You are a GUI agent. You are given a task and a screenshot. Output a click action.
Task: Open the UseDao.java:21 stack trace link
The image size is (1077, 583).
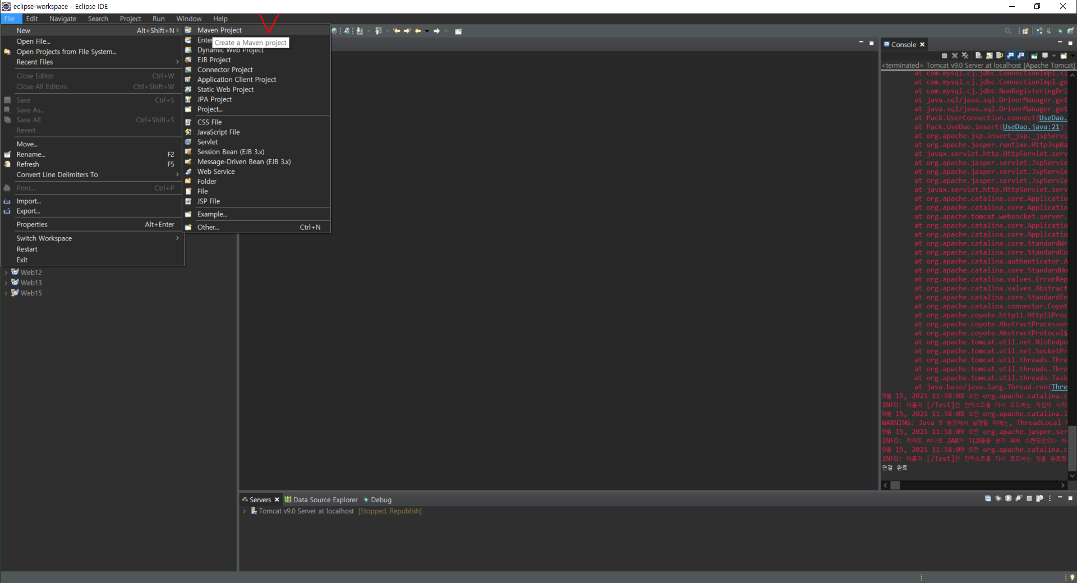pyautogui.click(x=1031, y=127)
